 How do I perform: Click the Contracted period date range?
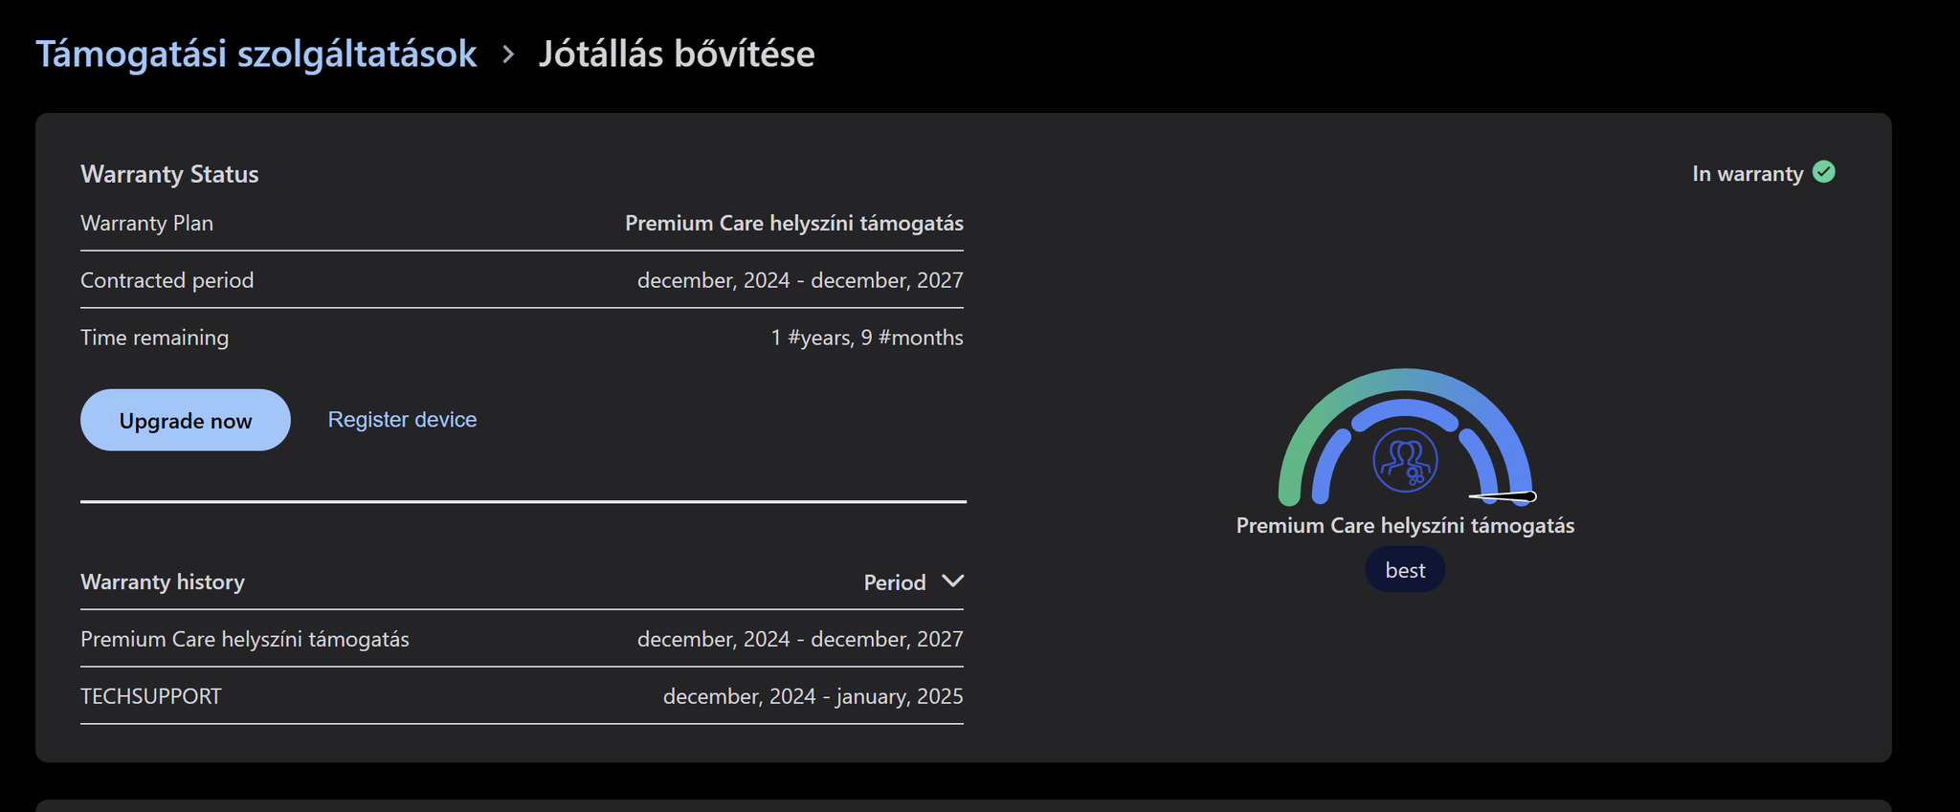point(800,280)
